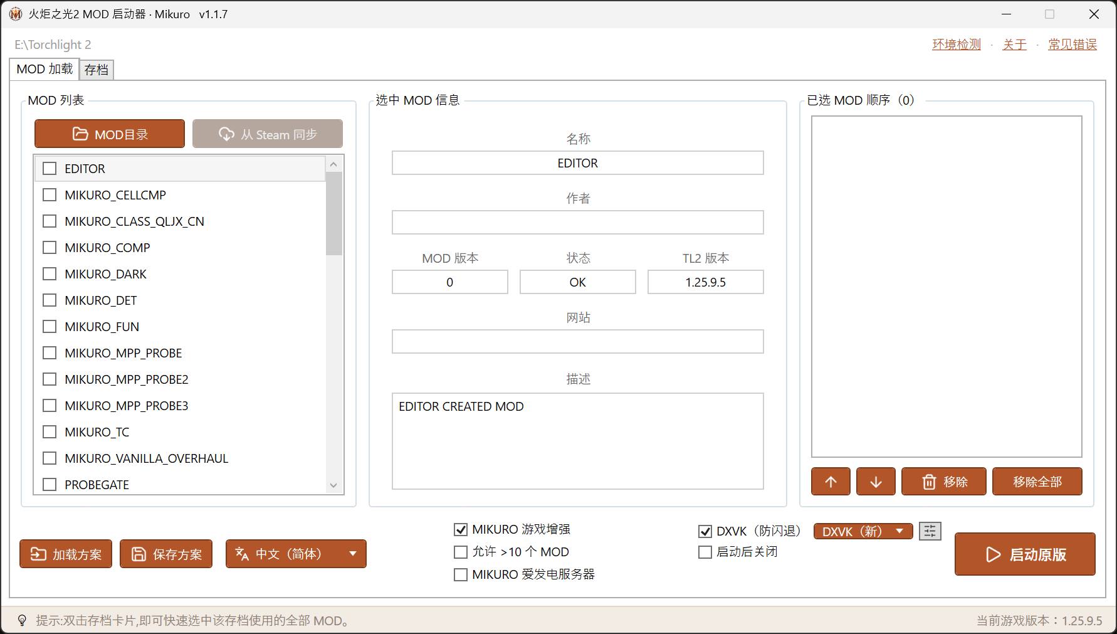Open the 常见错误 link
The height and width of the screenshot is (634, 1117).
coord(1072,45)
